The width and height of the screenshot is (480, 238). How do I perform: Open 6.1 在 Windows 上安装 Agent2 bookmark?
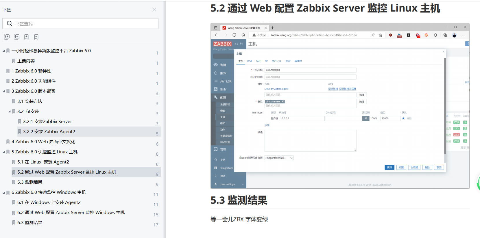49,202
